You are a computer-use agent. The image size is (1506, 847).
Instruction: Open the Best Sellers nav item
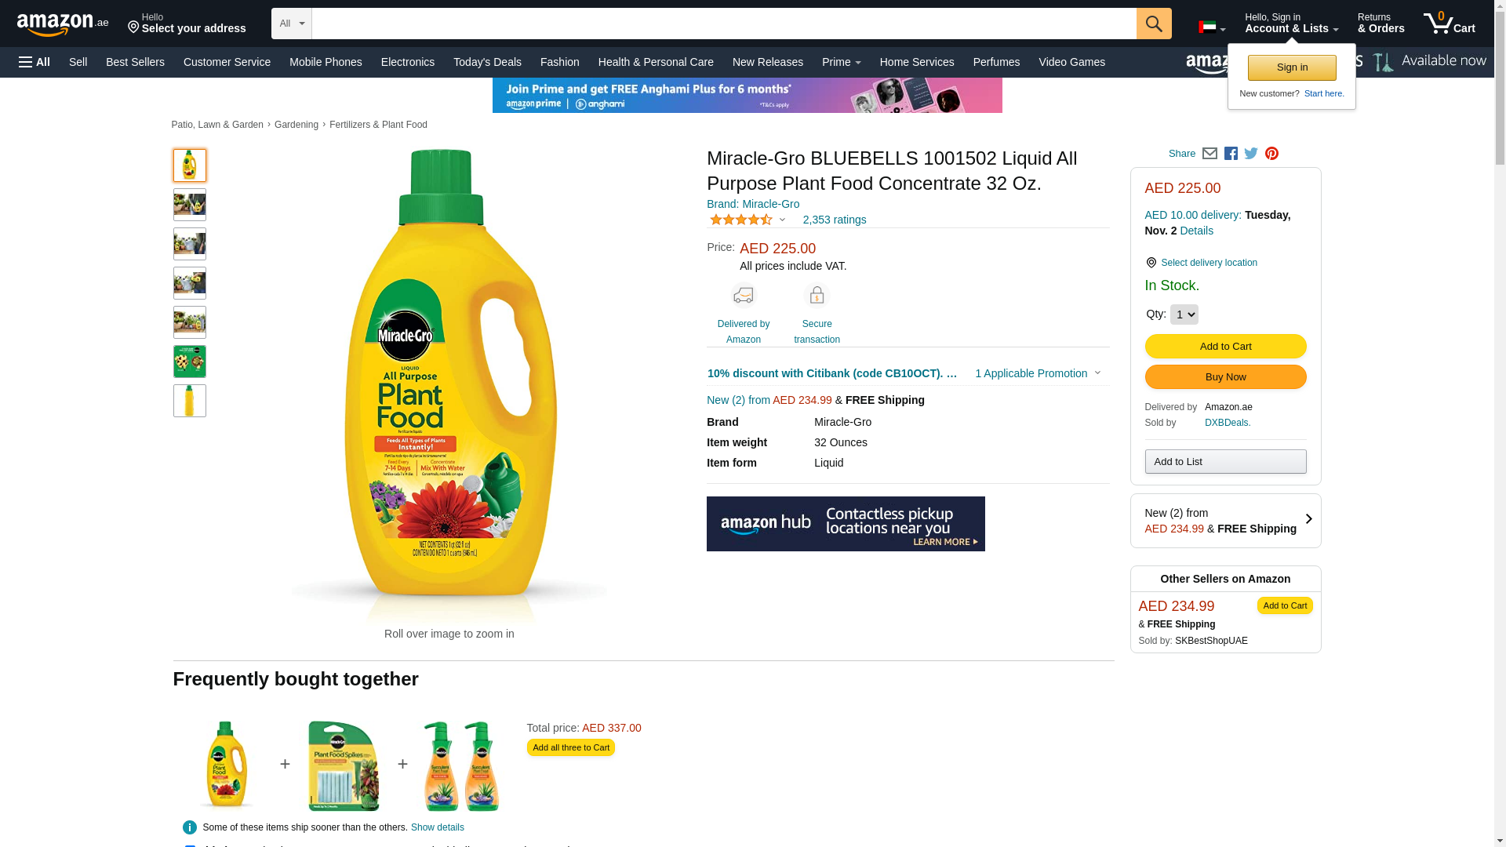[135, 62]
